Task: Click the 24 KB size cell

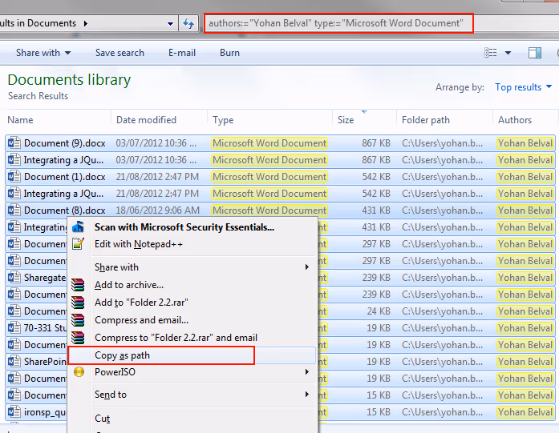Action: tap(379, 311)
